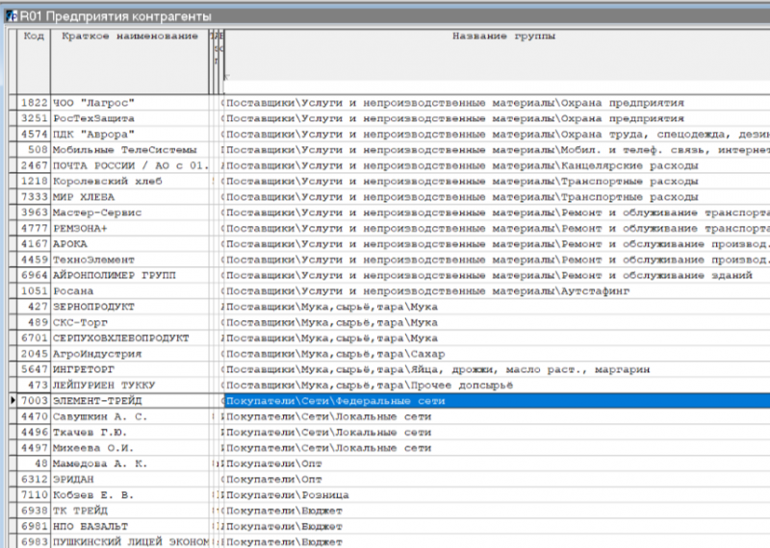The width and height of the screenshot is (770, 548).
Task: Click code cell 4470 for Савушкин А. С.
Action: [x=34, y=416]
